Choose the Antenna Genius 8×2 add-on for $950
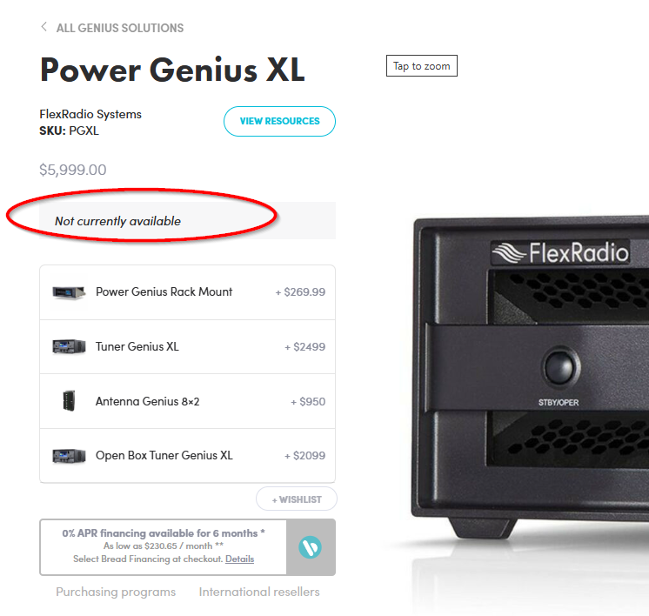The height and width of the screenshot is (616, 649). (x=188, y=401)
